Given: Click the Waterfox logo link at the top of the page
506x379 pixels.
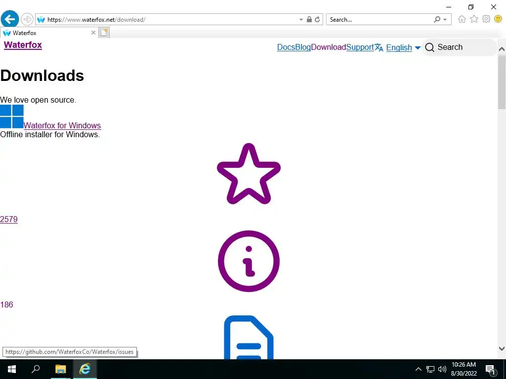Looking at the screenshot, I should [23, 45].
